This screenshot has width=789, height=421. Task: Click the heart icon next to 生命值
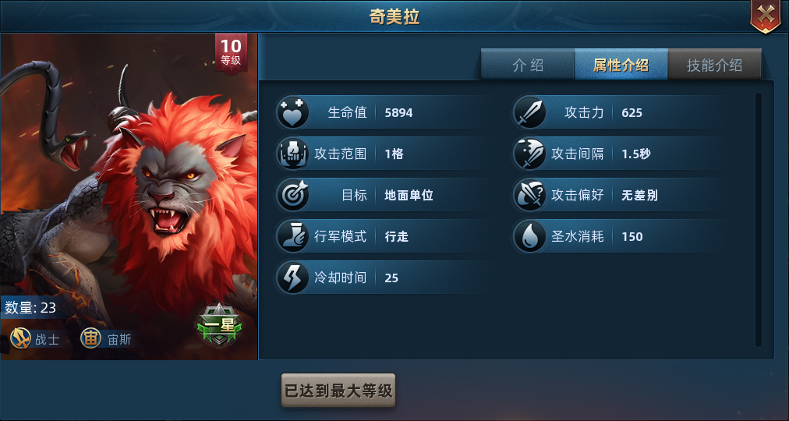click(x=292, y=112)
